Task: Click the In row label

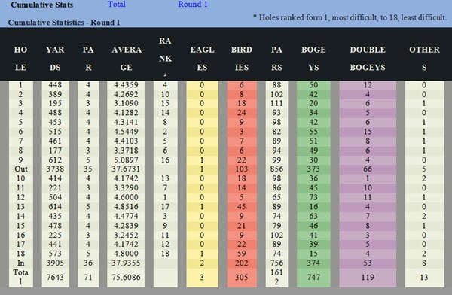Action: pos(21,263)
